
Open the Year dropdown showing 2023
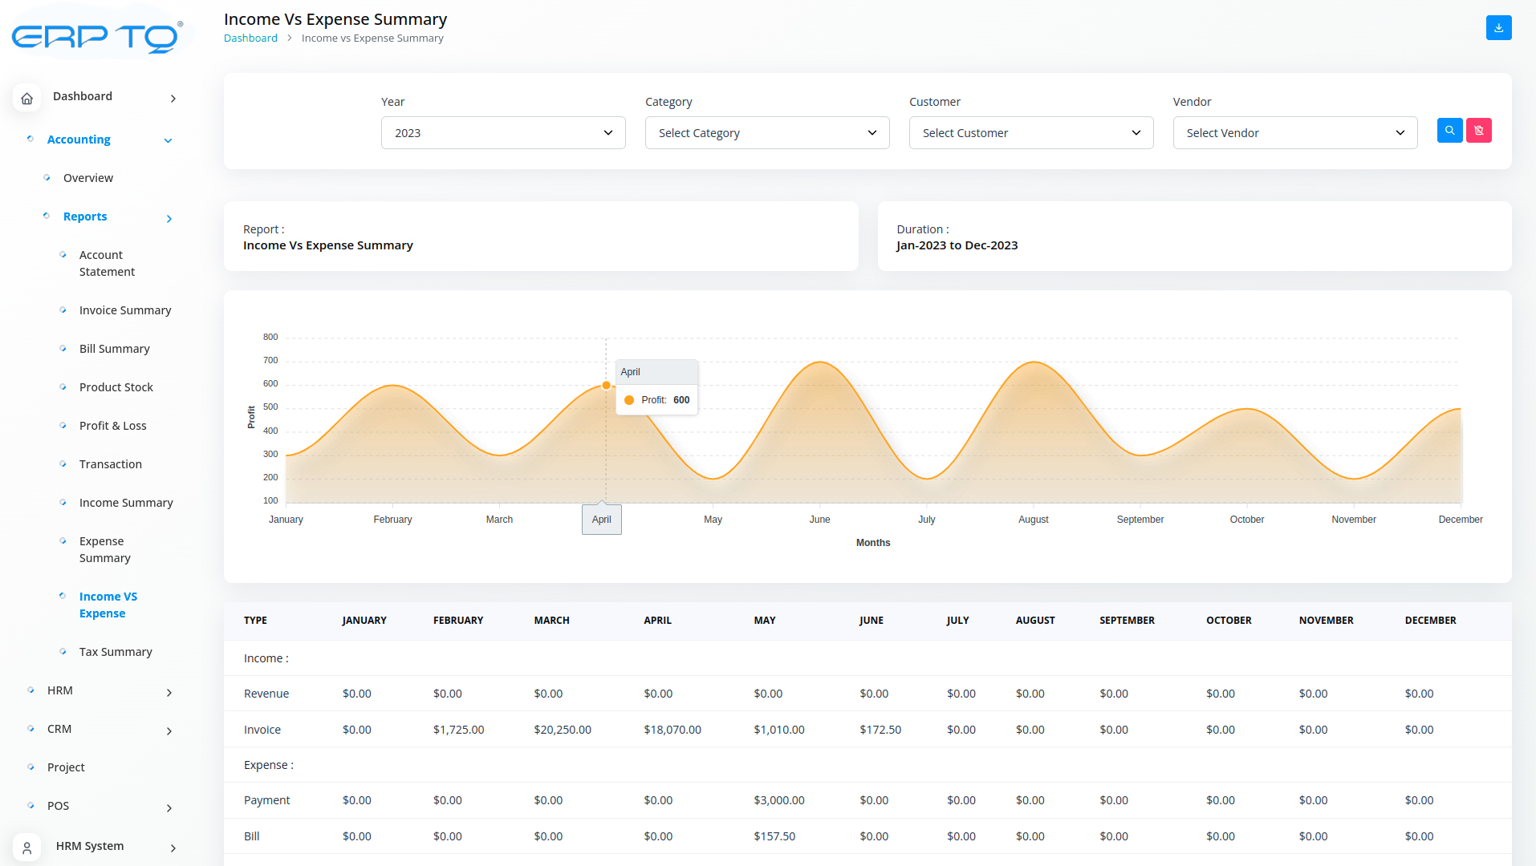point(502,133)
